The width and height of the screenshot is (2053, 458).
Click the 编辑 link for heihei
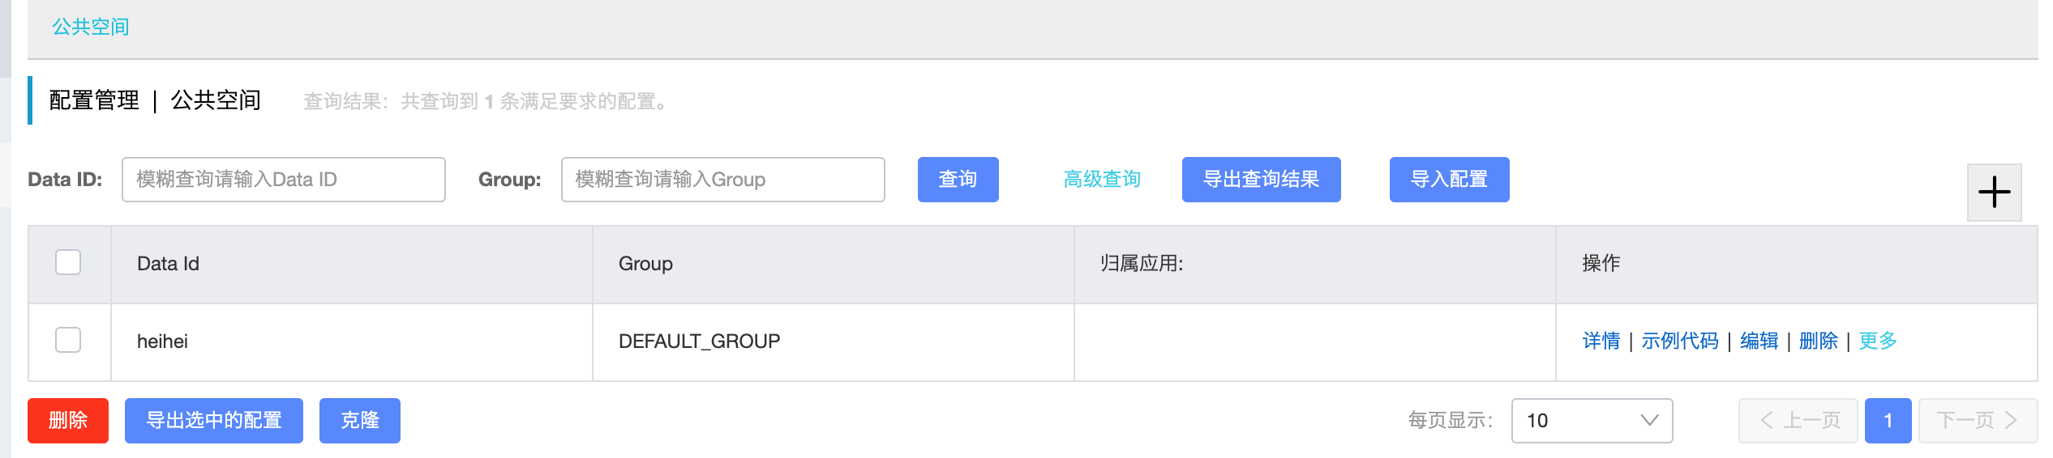point(1759,341)
